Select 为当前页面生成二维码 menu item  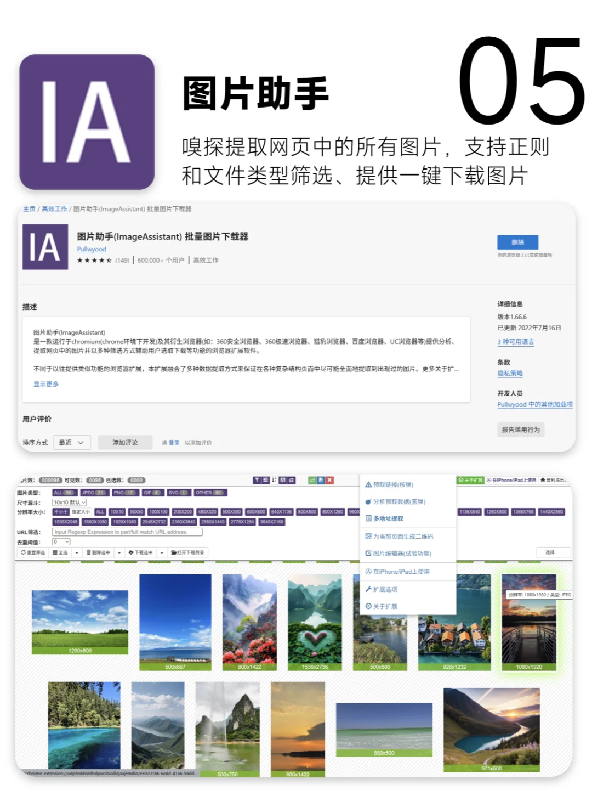(408, 537)
